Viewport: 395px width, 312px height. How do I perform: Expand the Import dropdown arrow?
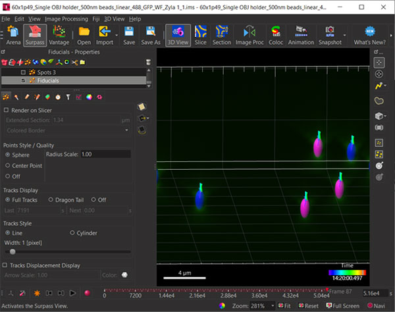117,36
